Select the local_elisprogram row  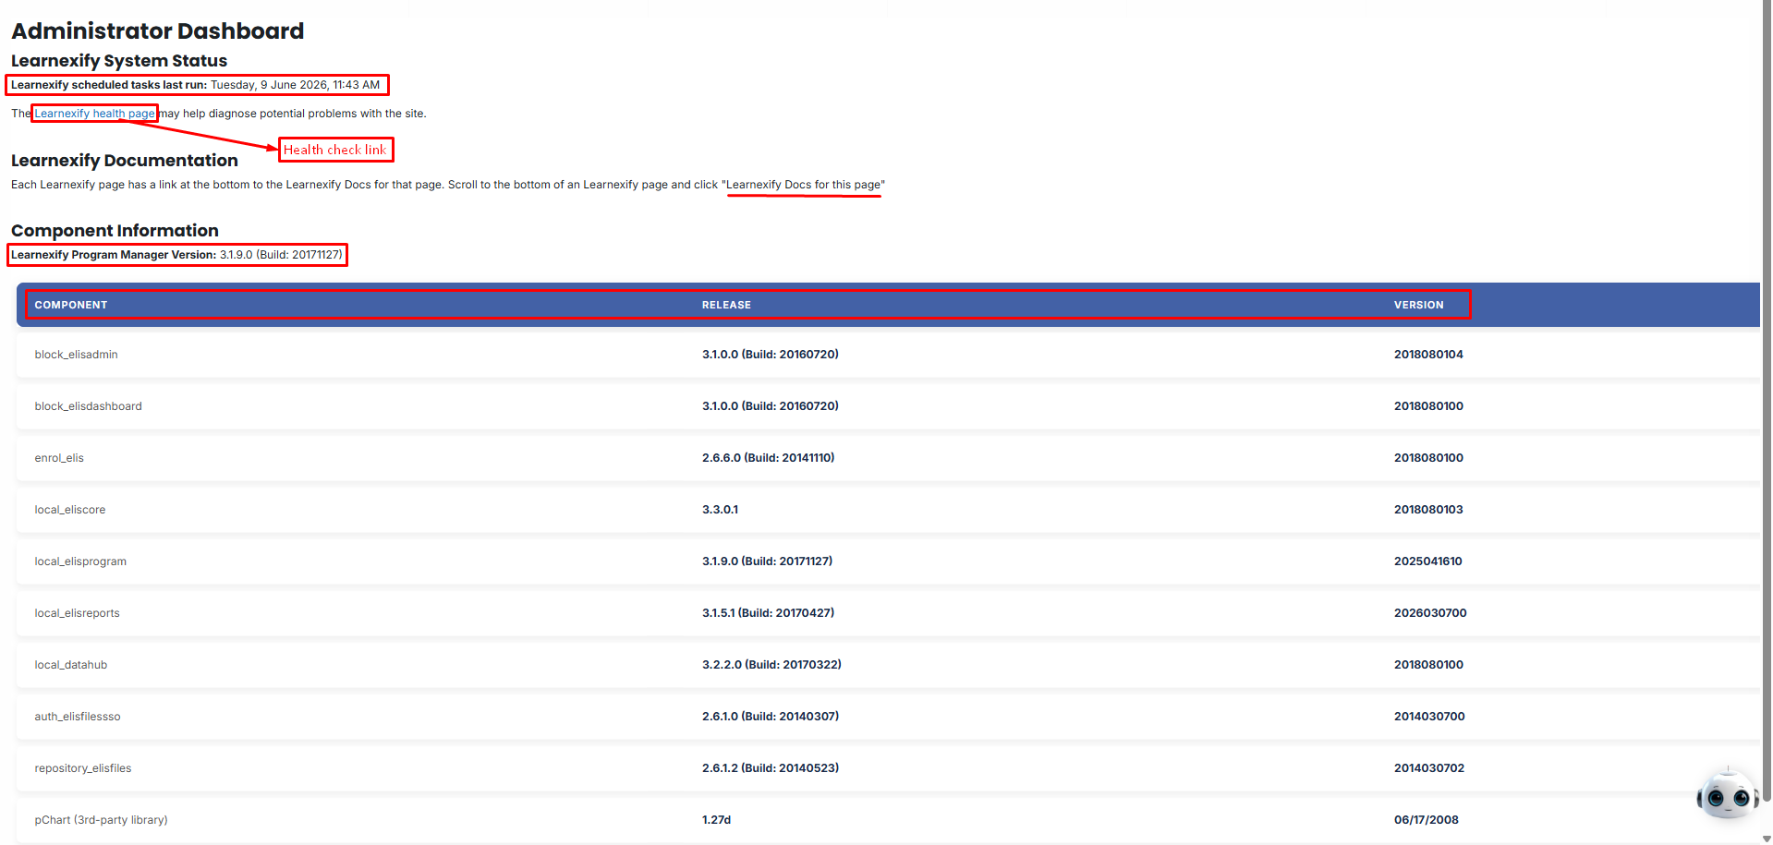coord(888,561)
